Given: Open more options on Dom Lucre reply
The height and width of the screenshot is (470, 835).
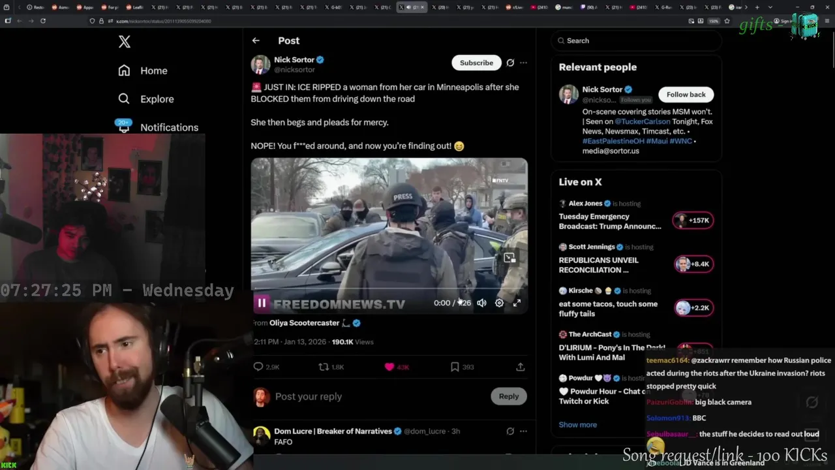Looking at the screenshot, I should [x=523, y=431].
